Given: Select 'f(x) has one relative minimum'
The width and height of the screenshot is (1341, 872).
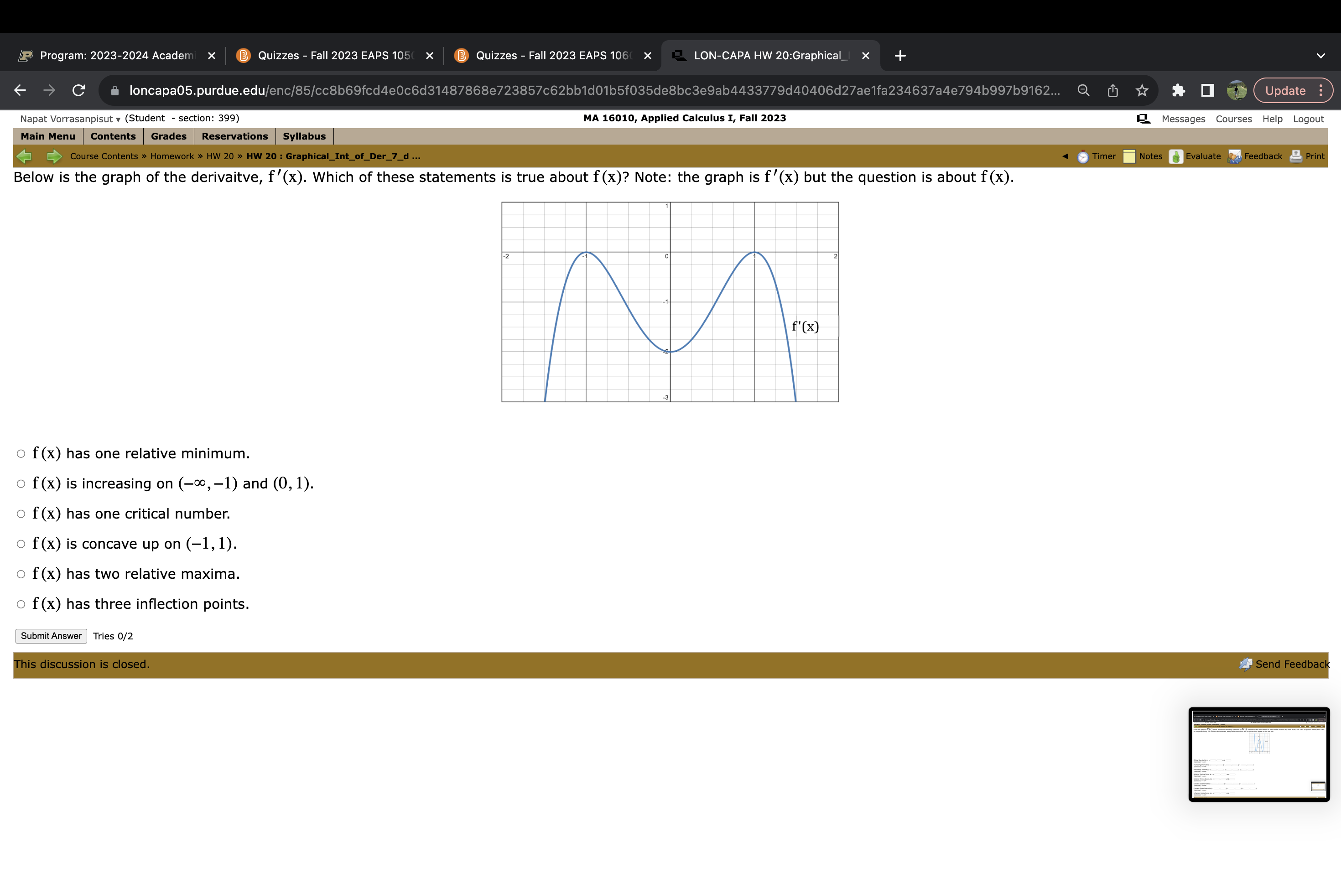Looking at the screenshot, I should click(x=21, y=453).
